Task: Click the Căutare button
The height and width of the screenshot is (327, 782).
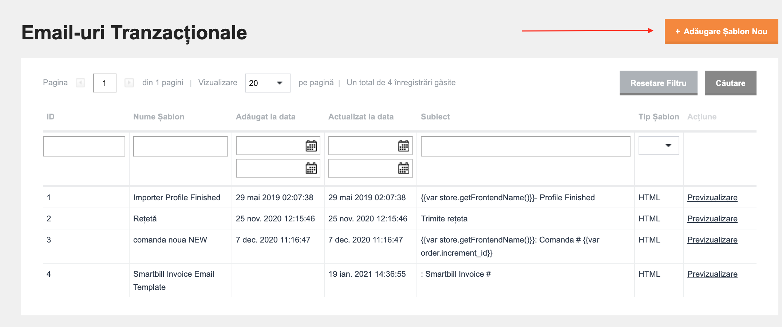Action: click(x=730, y=83)
